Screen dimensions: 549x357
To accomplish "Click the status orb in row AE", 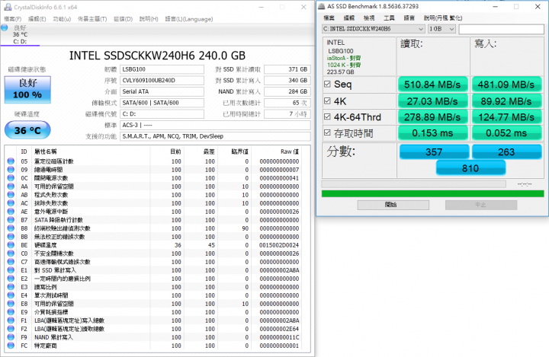I will [11, 212].
